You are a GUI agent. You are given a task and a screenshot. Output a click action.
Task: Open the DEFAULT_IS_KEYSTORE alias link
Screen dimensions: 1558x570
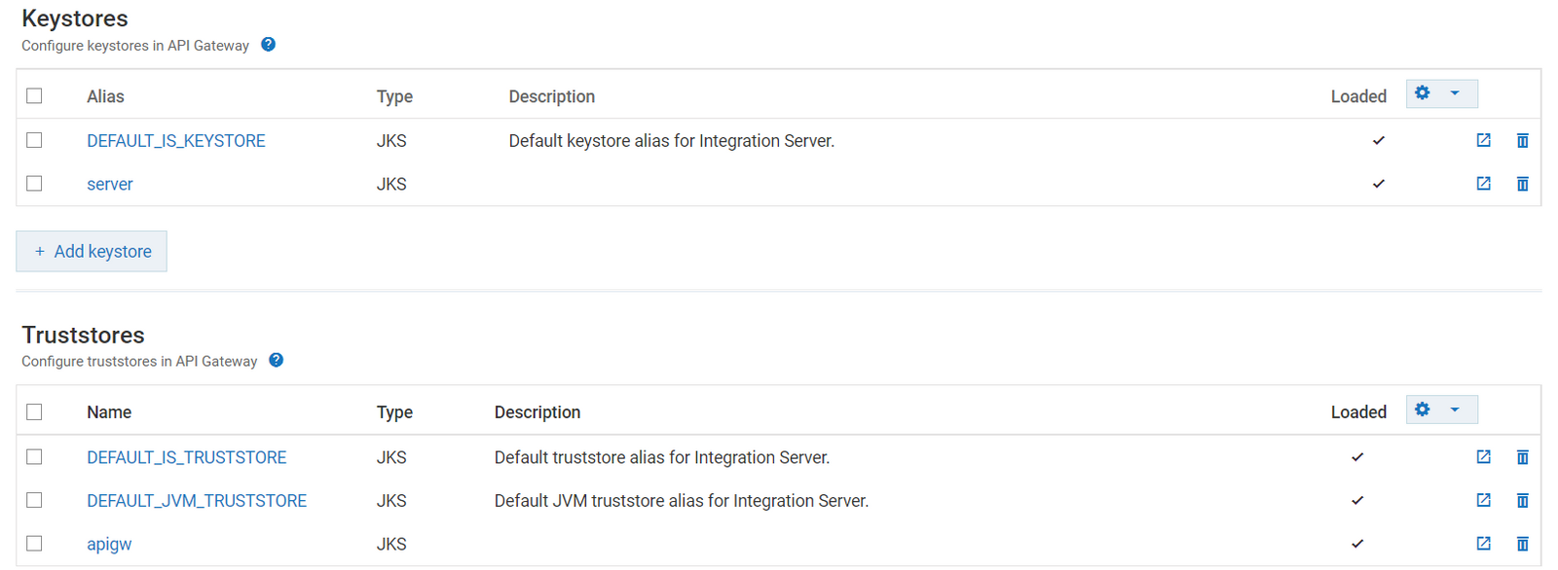(175, 141)
